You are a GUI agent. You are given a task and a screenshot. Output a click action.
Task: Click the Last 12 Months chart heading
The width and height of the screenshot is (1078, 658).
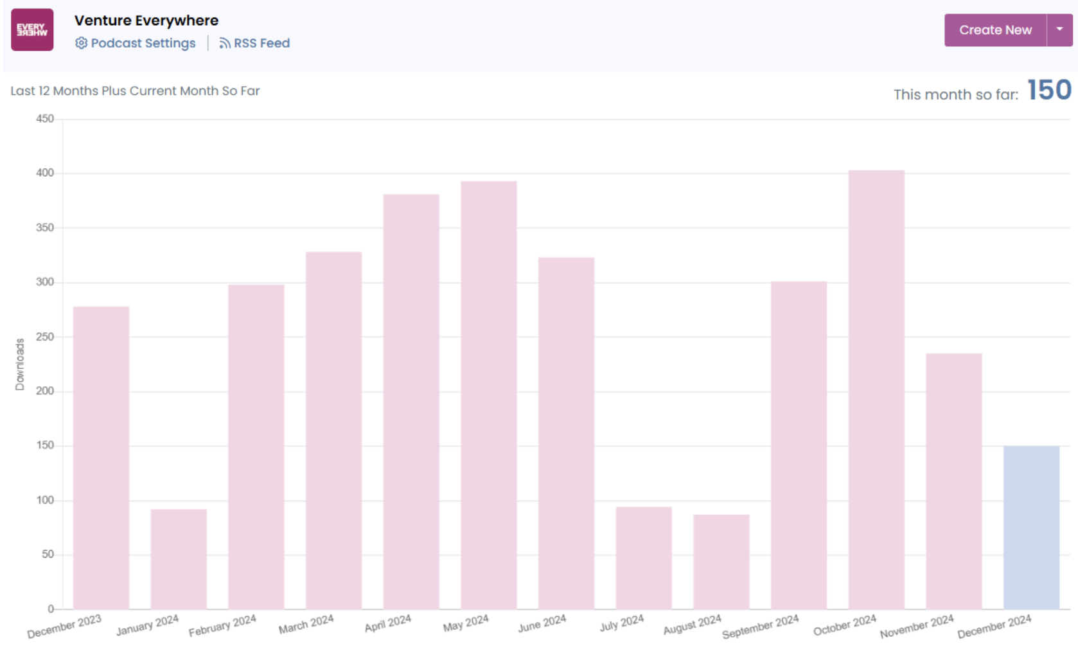(135, 91)
